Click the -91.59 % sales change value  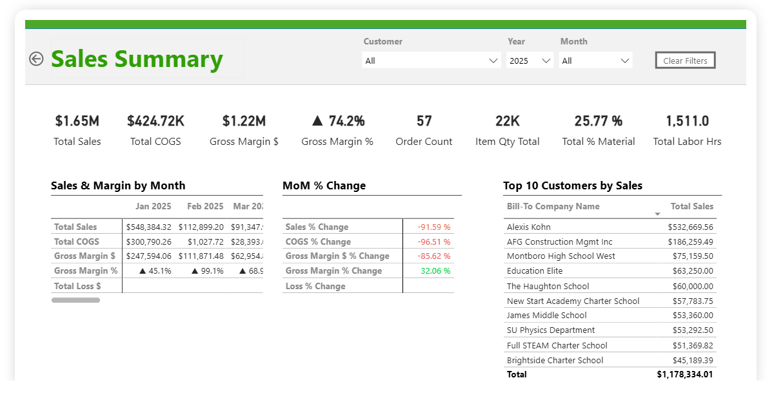click(x=434, y=227)
